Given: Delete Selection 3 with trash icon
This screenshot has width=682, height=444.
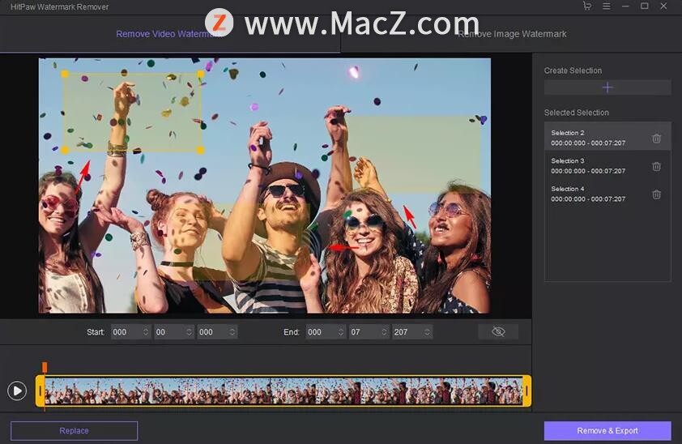Looking at the screenshot, I should point(657,166).
